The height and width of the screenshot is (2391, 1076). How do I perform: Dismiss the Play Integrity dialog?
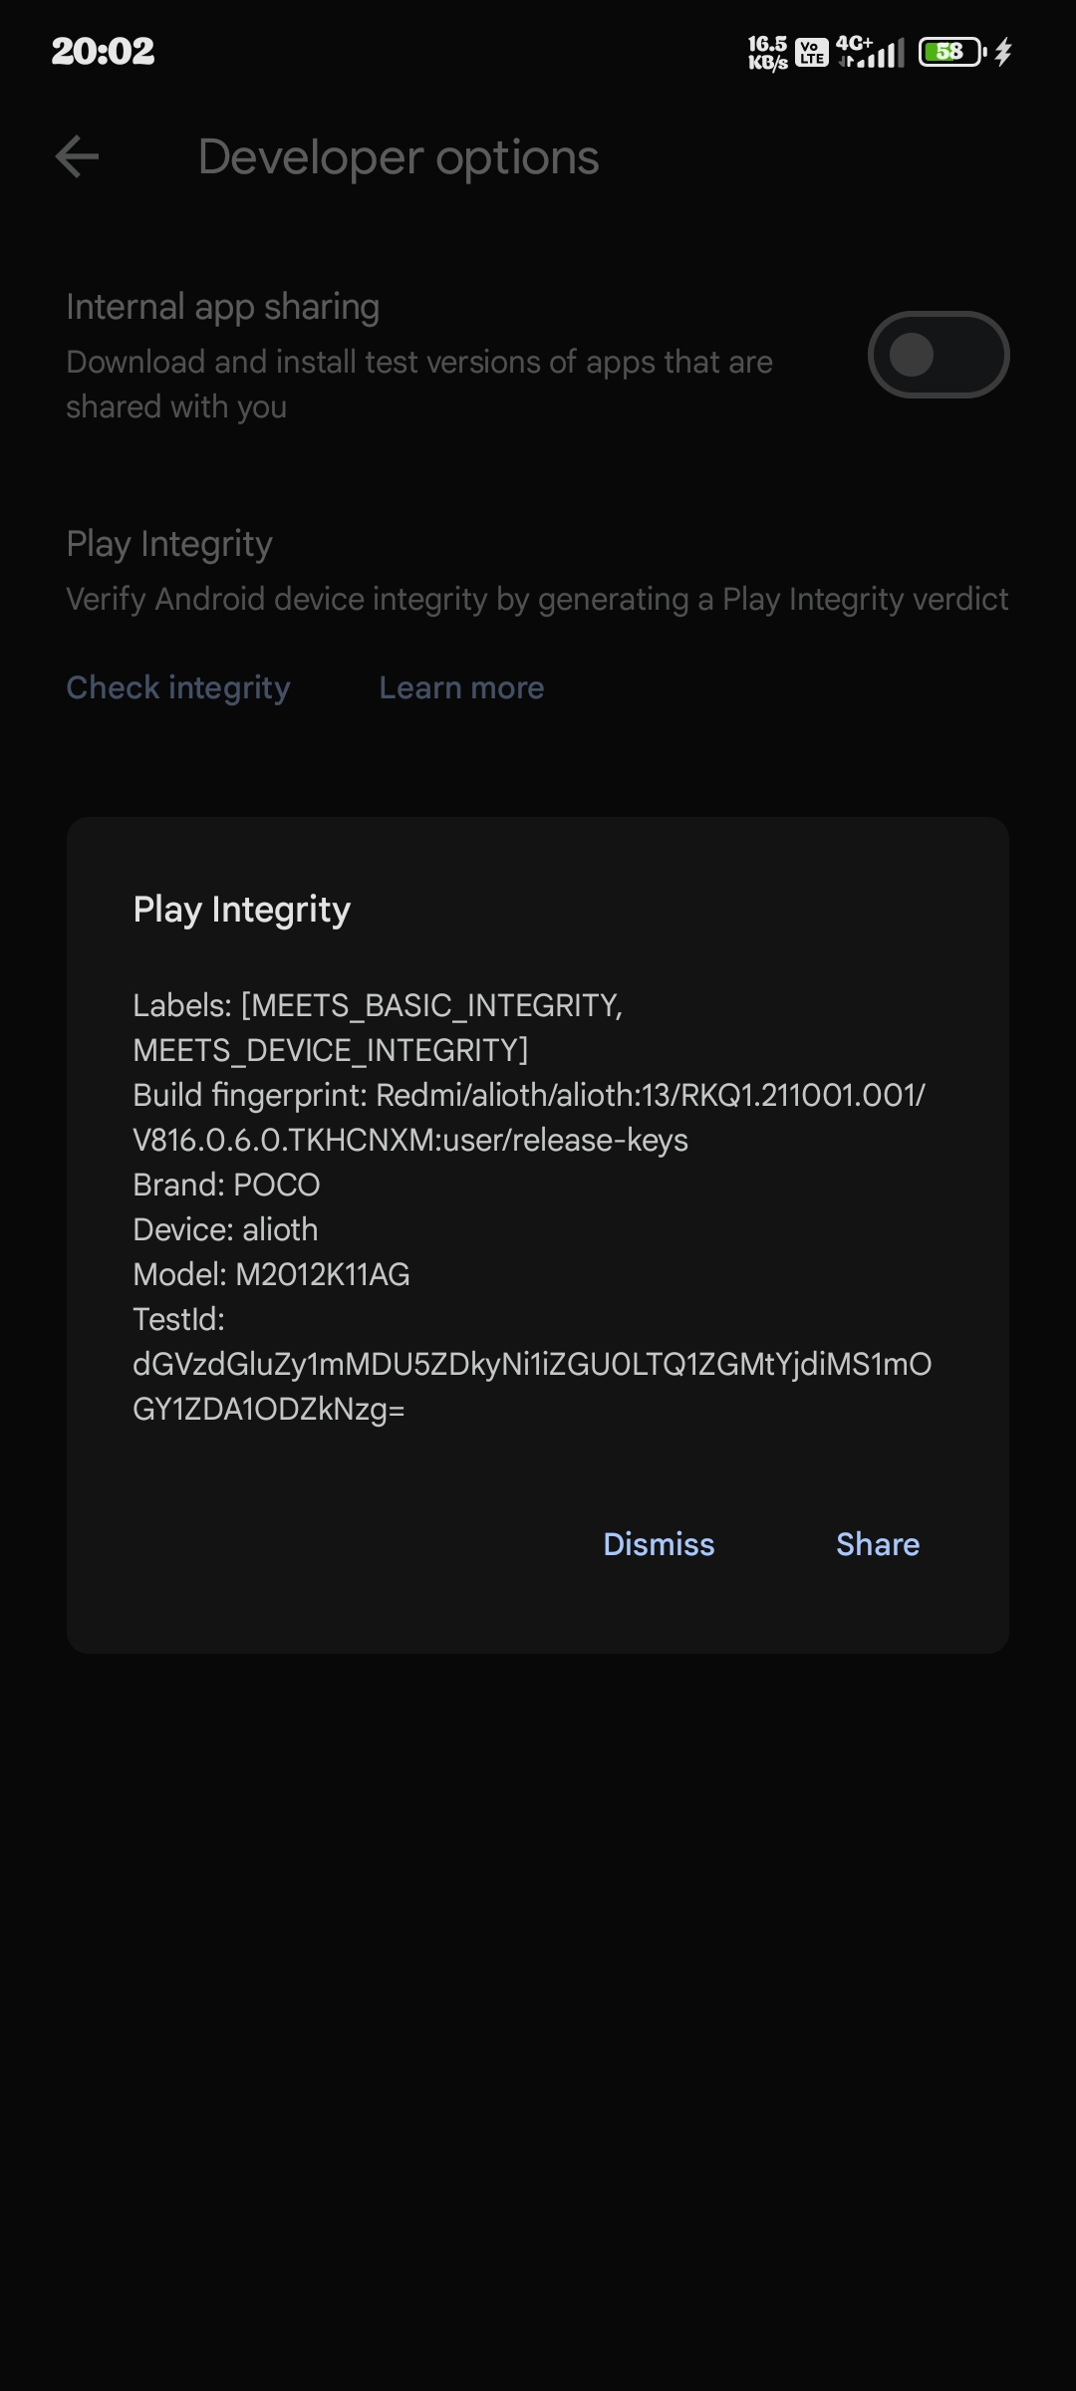pyautogui.click(x=659, y=1544)
